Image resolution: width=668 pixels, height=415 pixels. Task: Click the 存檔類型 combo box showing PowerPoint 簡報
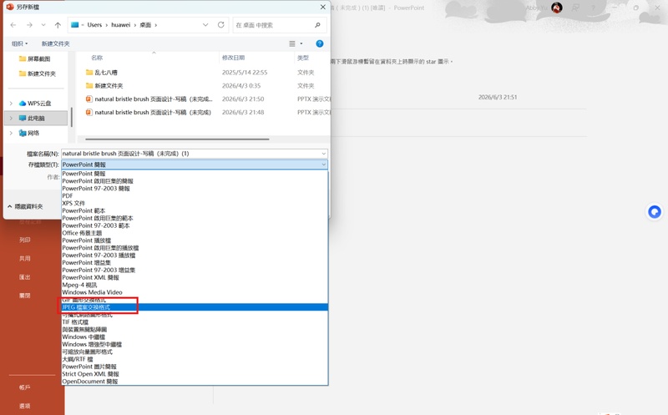click(195, 164)
